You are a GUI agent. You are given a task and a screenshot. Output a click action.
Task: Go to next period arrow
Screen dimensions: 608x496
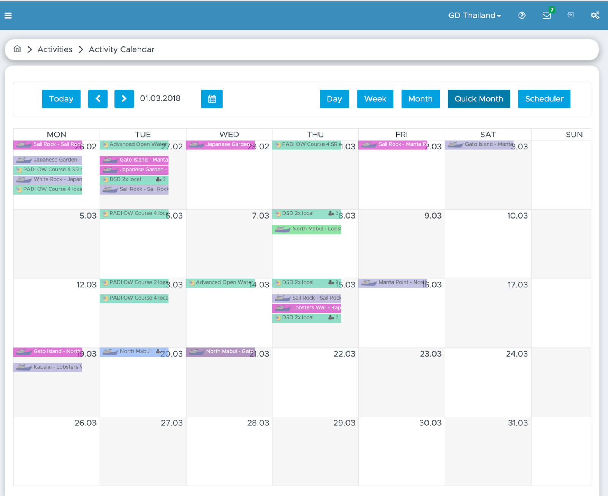pyautogui.click(x=124, y=99)
